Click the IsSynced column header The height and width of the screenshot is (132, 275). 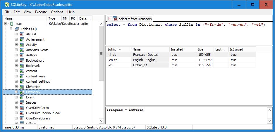pos(242,49)
